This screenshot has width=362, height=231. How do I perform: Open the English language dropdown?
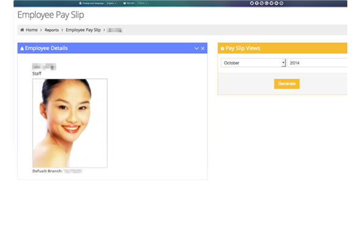(111, 3)
